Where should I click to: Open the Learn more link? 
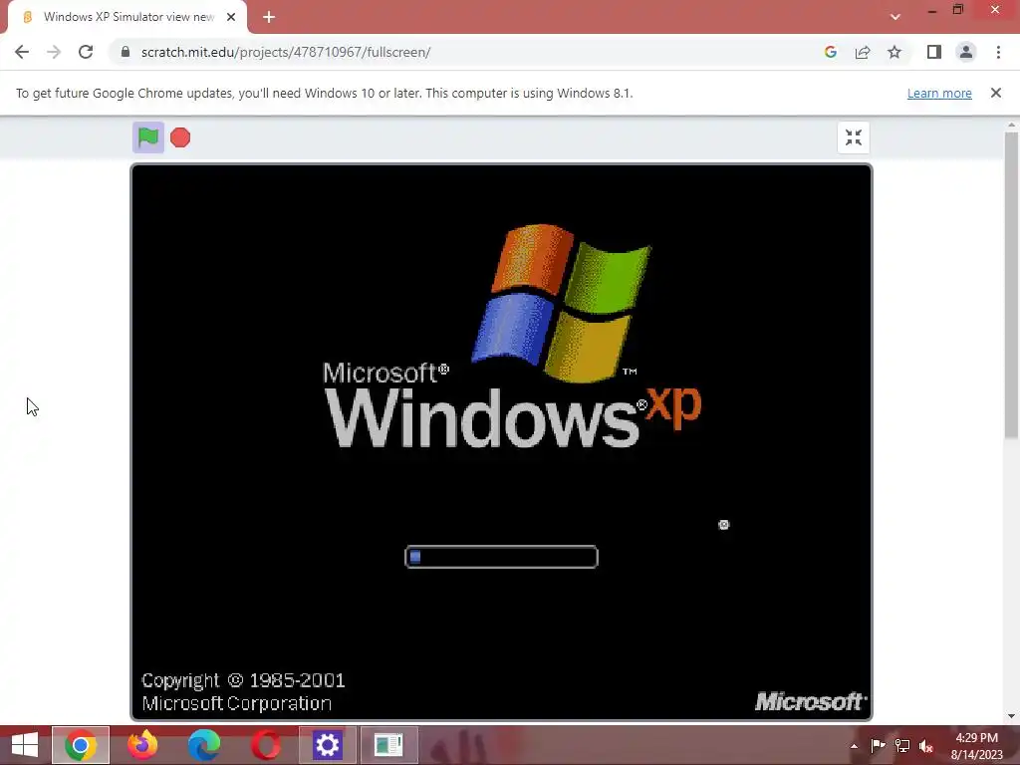(x=939, y=93)
